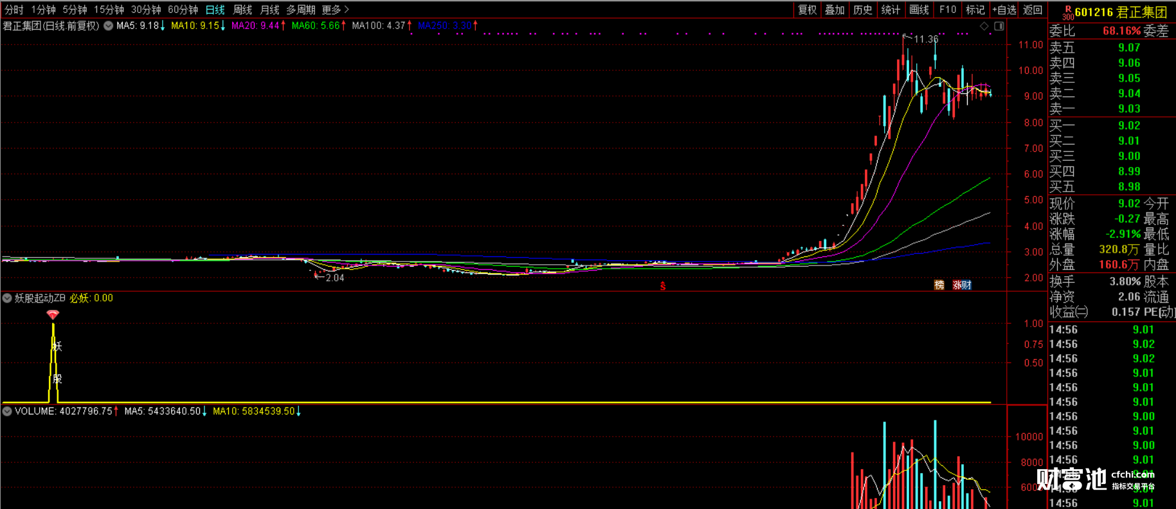Add stock via +自选 button

tap(1004, 10)
